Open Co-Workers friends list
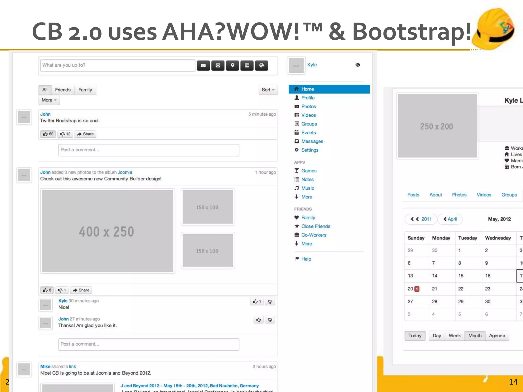523x392 pixels. coord(314,235)
